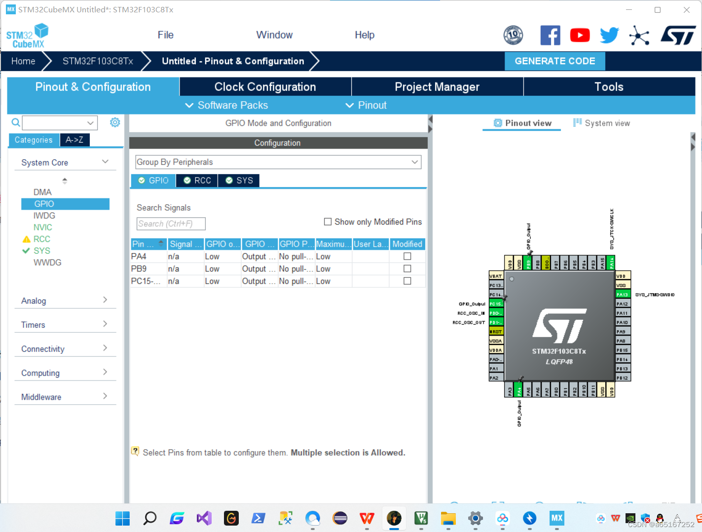
Task: Select SYS peripheral tab
Action: click(x=239, y=181)
